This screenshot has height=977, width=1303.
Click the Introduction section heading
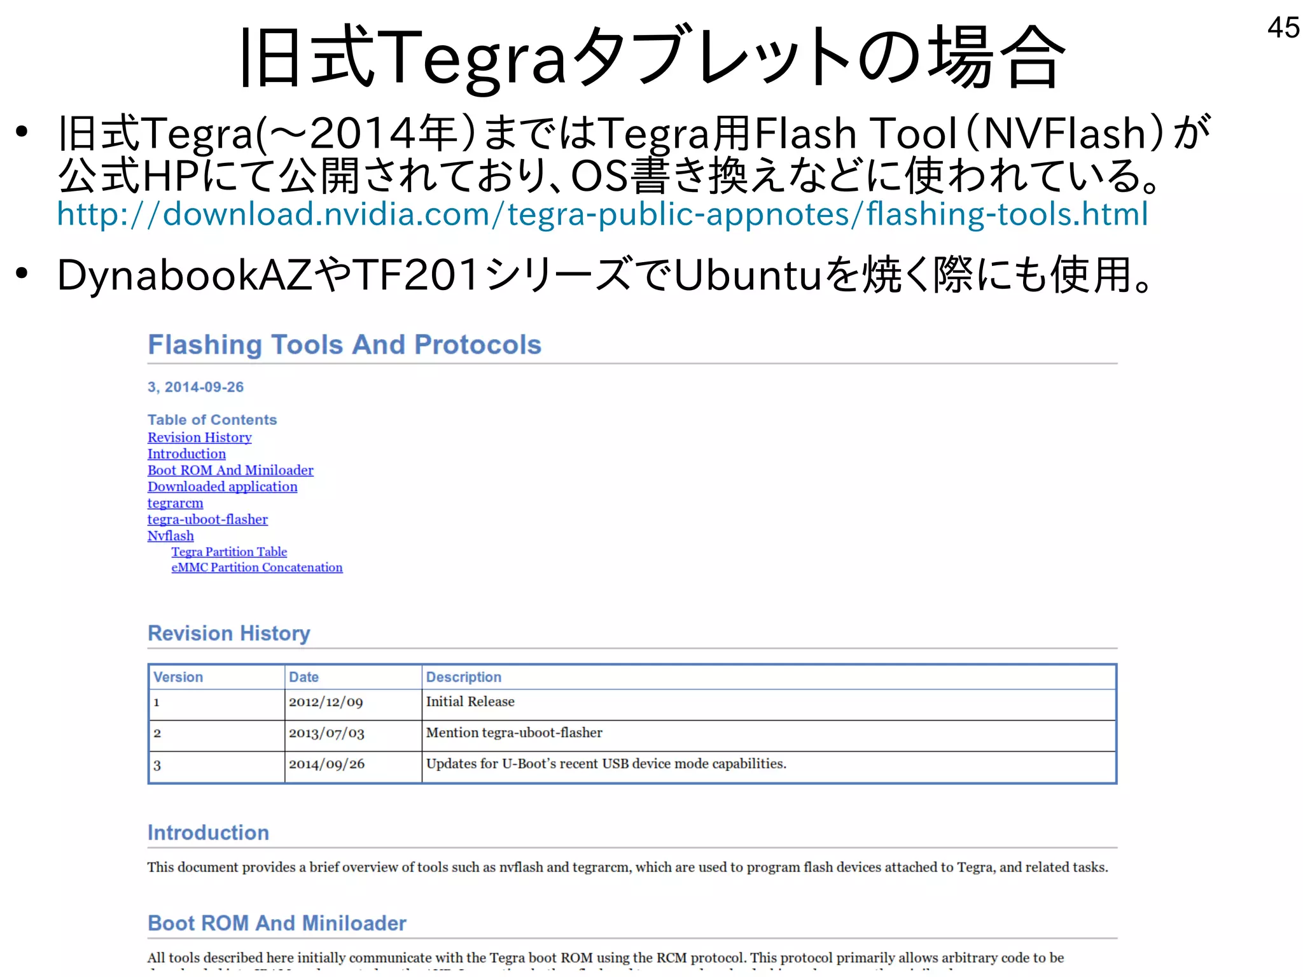[x=208, y=833]
